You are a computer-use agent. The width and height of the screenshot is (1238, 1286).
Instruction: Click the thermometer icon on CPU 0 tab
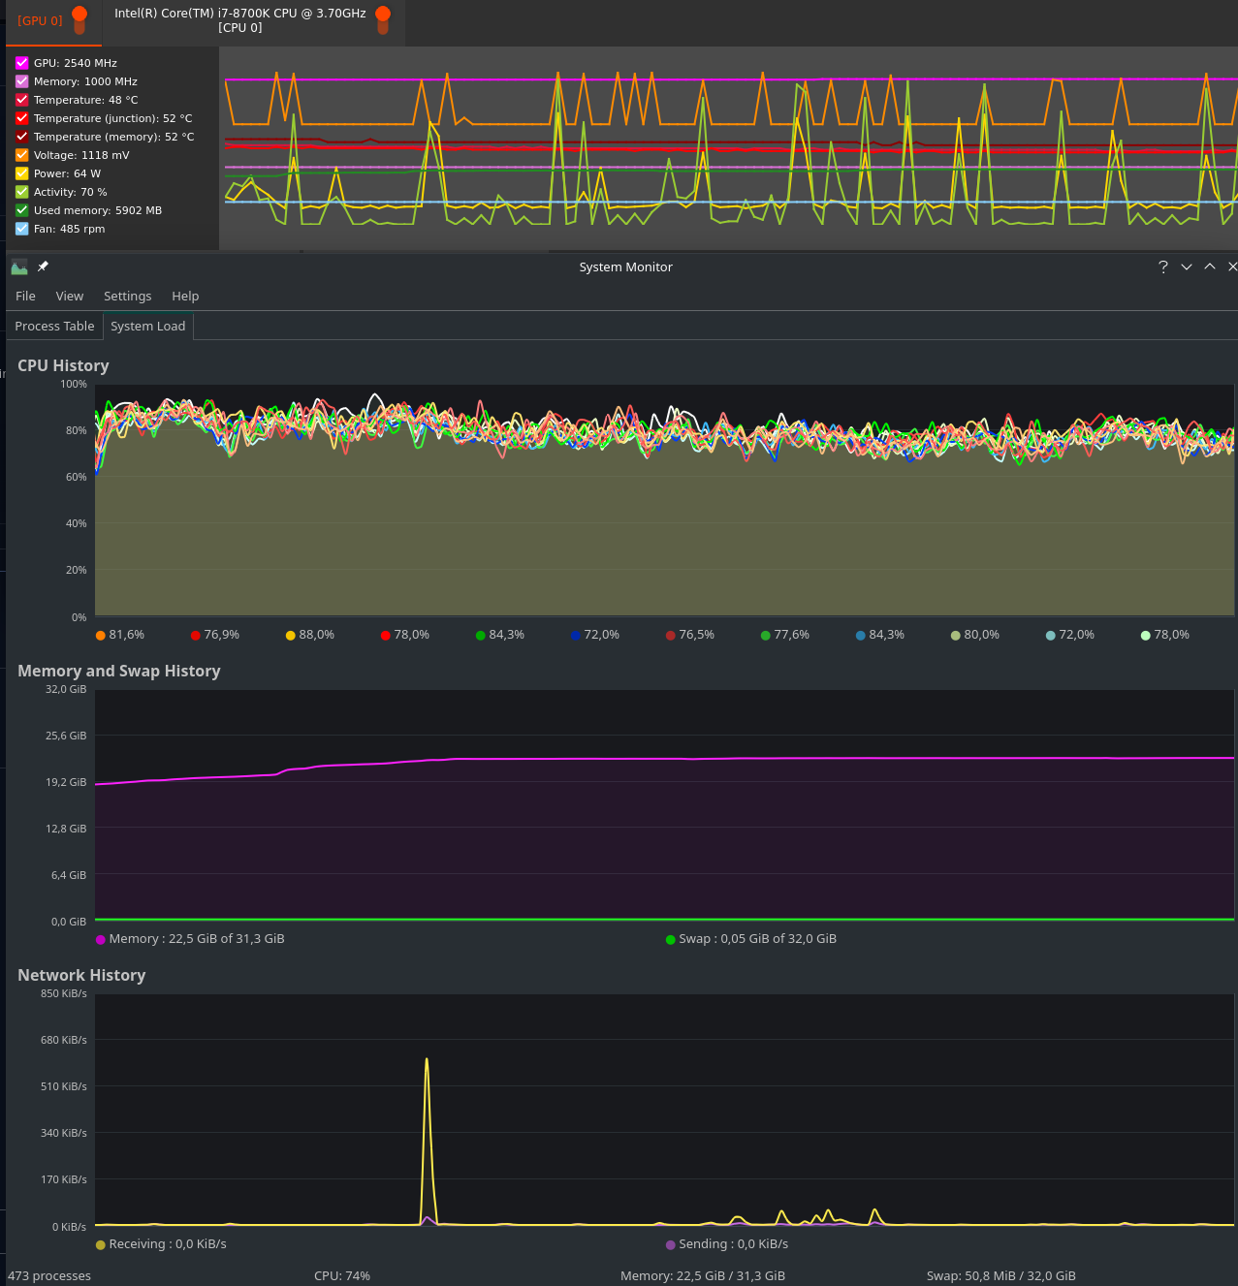383,19
